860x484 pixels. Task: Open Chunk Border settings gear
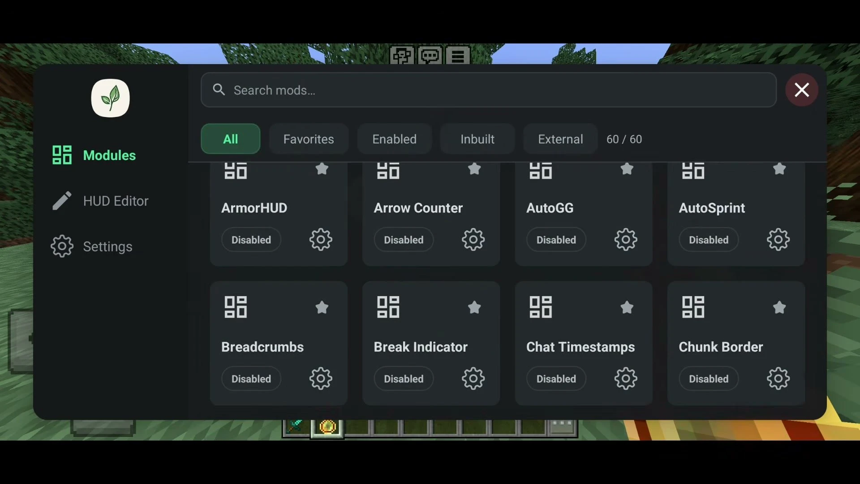(x=778, y=379)
